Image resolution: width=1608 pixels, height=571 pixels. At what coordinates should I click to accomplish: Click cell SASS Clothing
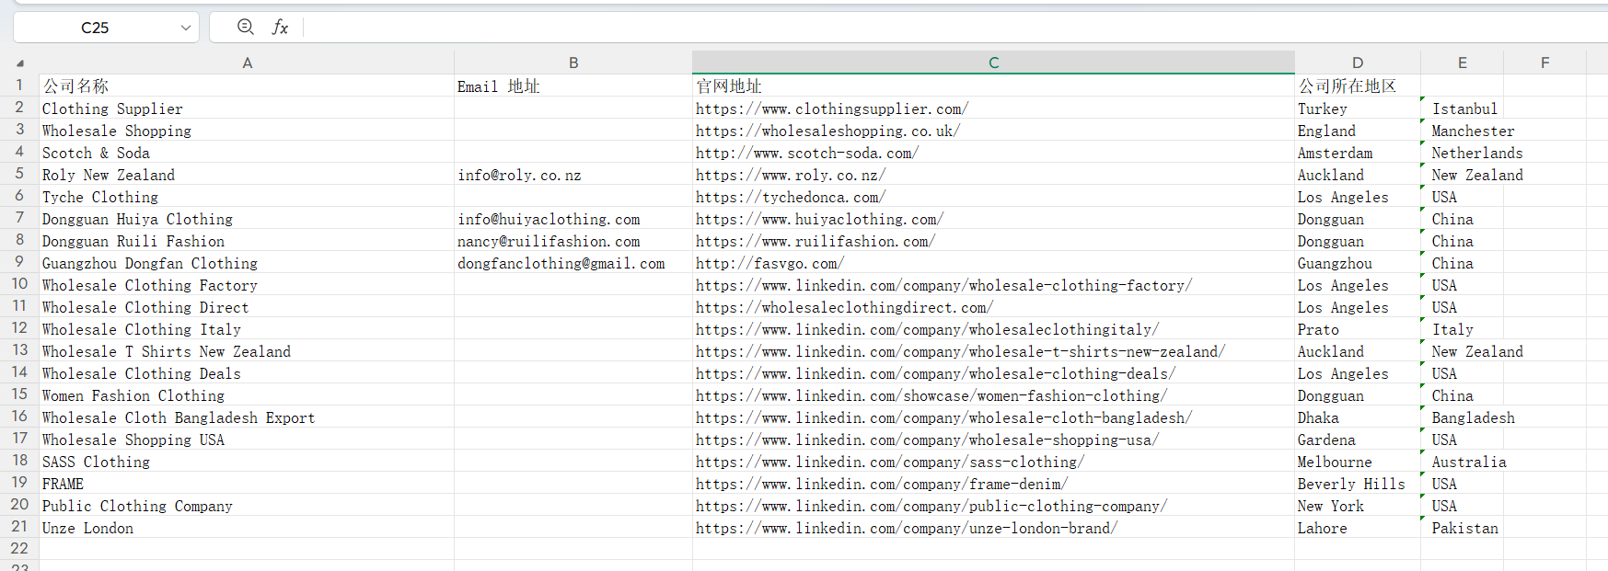[x=247, y=462]
